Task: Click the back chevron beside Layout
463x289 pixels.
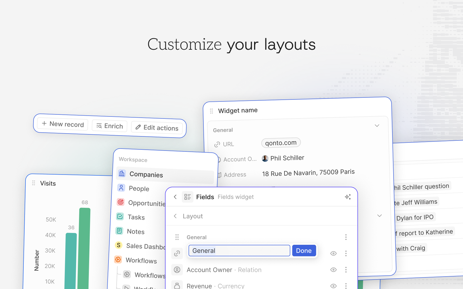Action: point(175,216)
